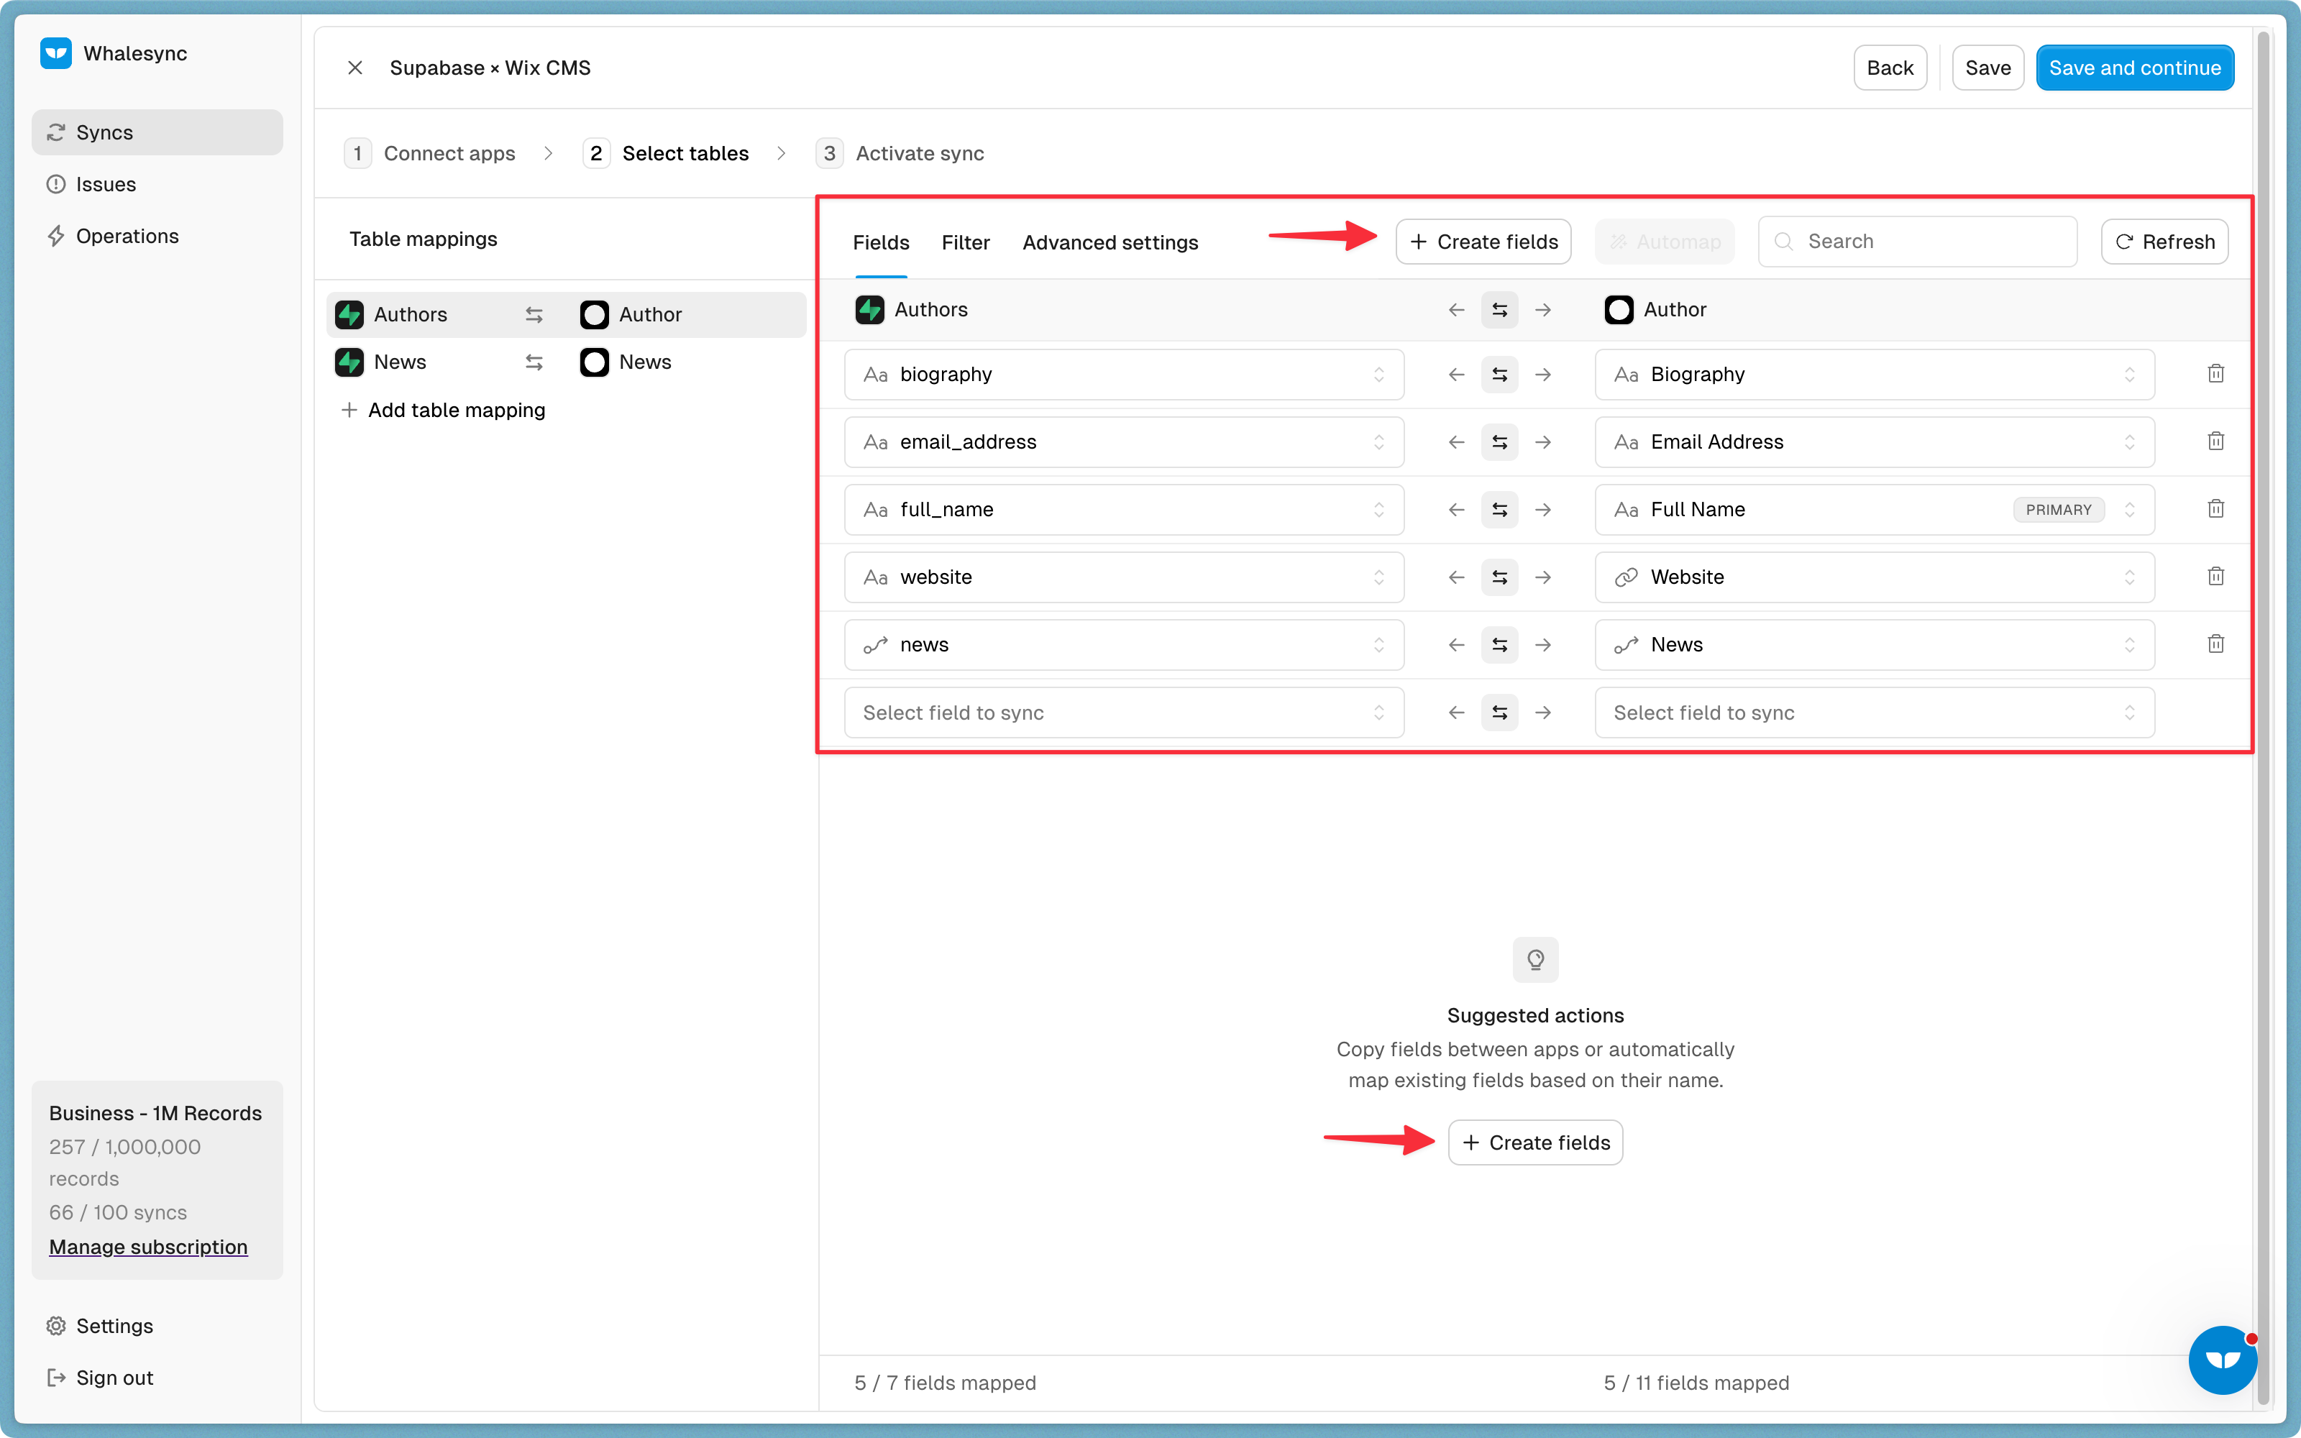This screenshot has height=1438, width=2301.
Task: Go to step 1 Connect apps
Action: point(430,153)
